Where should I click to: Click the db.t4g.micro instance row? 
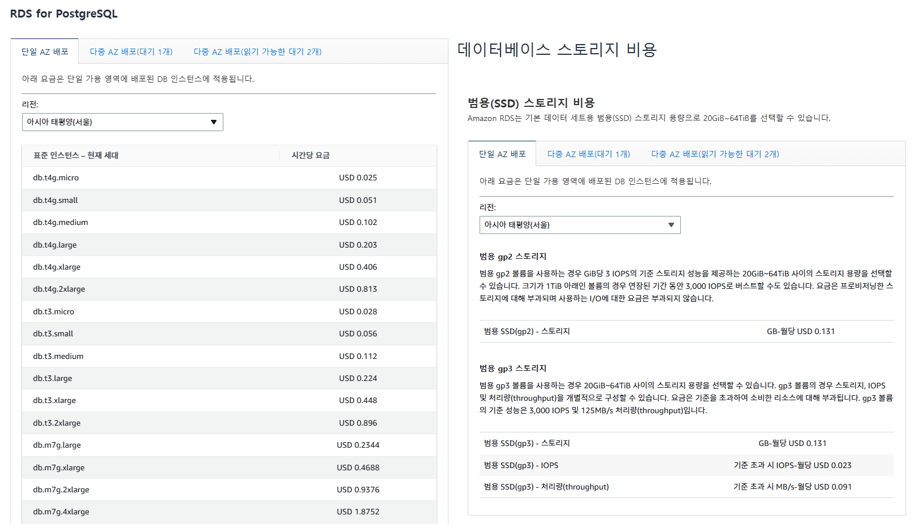click(x=229, y=177)
